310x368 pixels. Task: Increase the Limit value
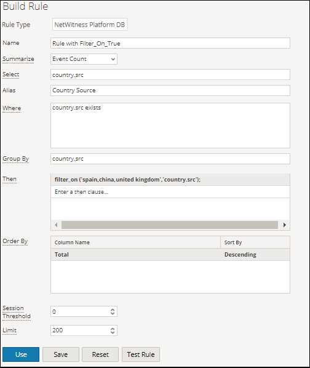[113, 329]
